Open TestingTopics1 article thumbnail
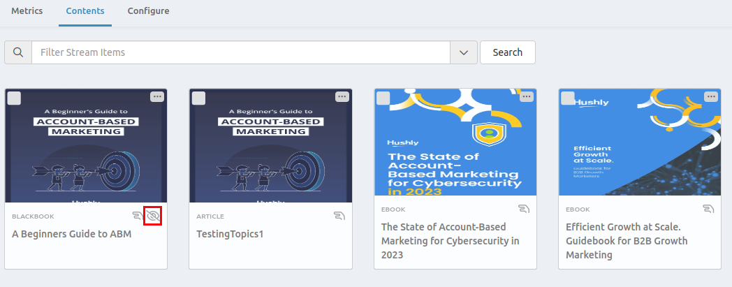This screenshot has width=732, height=287. pos(271,146)
